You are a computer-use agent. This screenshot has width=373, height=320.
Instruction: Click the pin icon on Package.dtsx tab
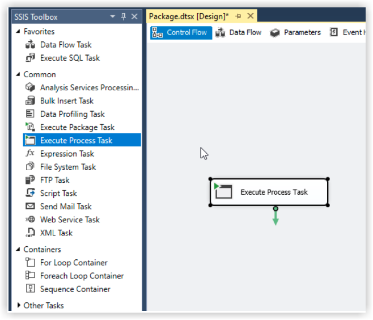238,16
